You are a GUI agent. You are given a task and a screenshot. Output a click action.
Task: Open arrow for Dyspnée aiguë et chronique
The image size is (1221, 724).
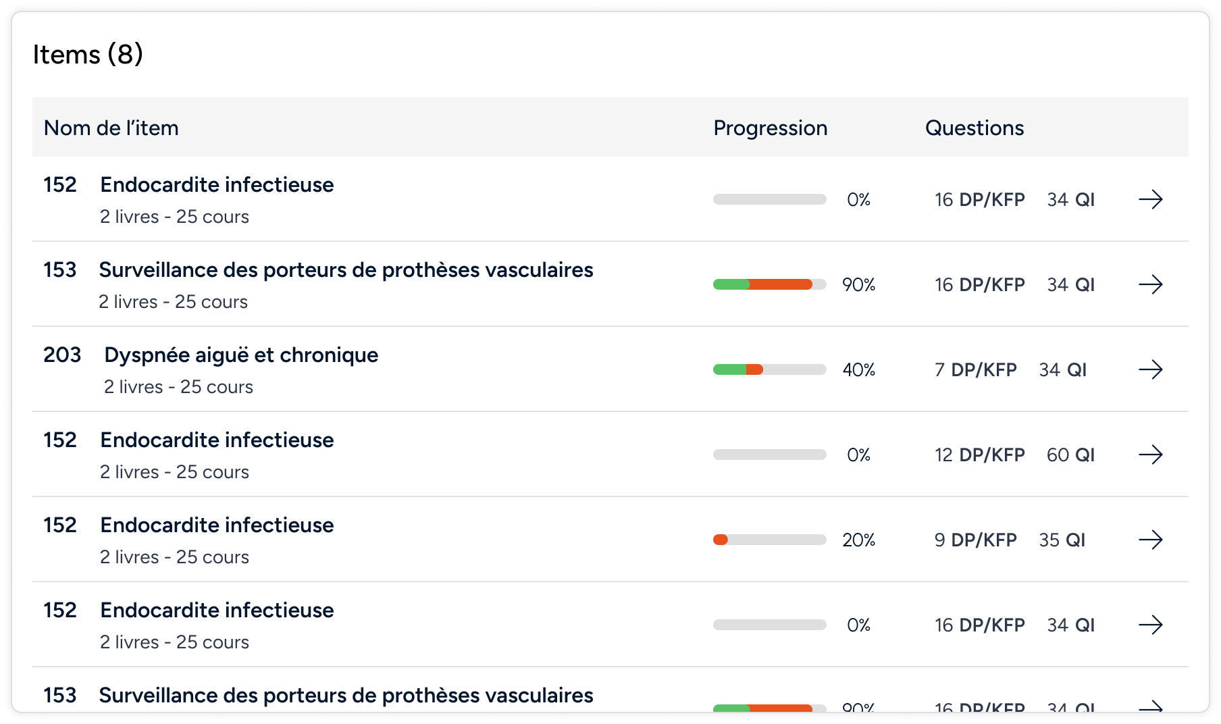point(1150,369)
